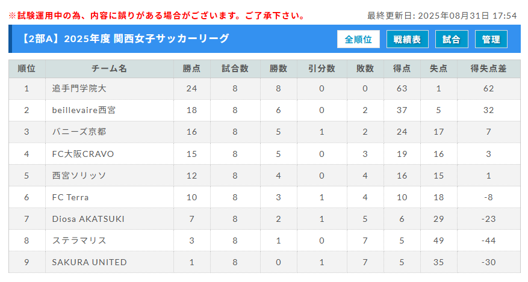528x282 pixels.
Task: Click the 試合数 column header
Action: click(235, 69)
